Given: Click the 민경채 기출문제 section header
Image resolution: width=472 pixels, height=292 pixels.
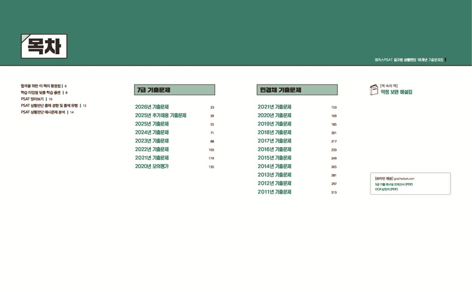Looking at the screenshot, I should [x=297, y=89].
